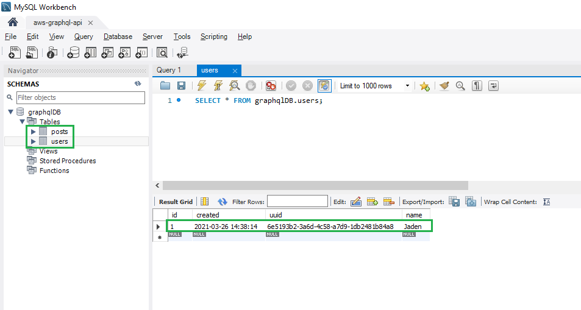
Task: Toggle auto-commit mode
Action: [324, 86]
